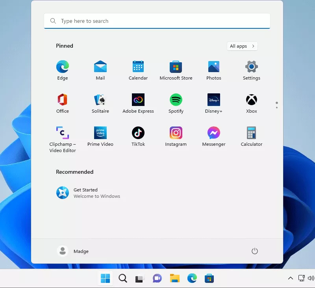Open Madge's account options
The height and width of the screenshot is (288, 315).
click(x=73, y=251)
